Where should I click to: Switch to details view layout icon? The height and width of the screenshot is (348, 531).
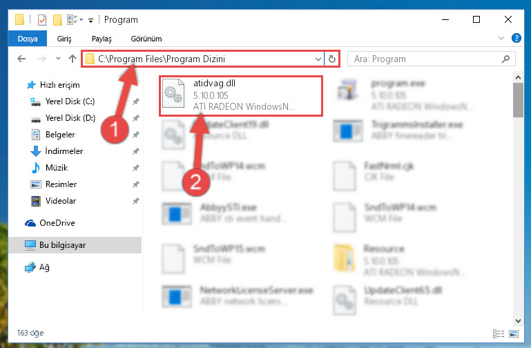499,333
